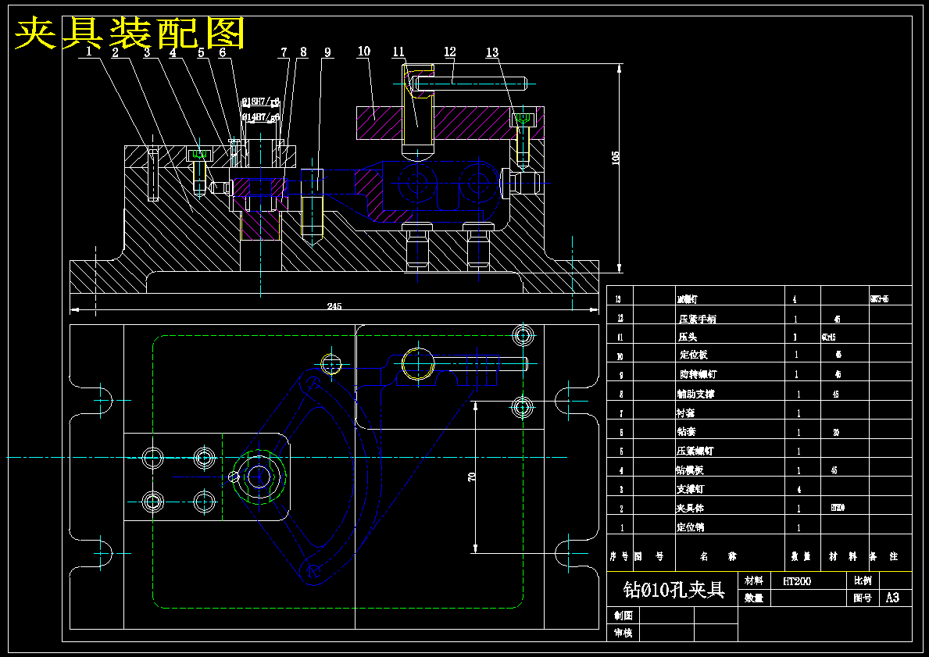This screenshot has height=657, width=929.
Task: Select parts list name 防转螺钉
Action: pos(698,374)
